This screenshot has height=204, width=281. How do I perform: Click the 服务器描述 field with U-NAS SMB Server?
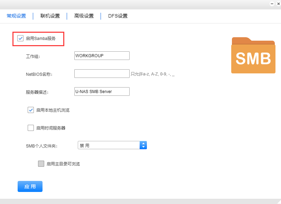(x=102, y=91)
